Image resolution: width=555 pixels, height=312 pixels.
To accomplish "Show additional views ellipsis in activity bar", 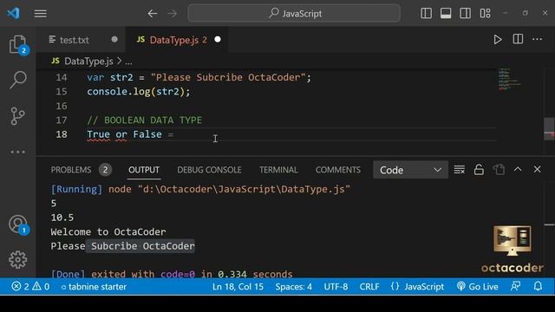I will [17, 153].
